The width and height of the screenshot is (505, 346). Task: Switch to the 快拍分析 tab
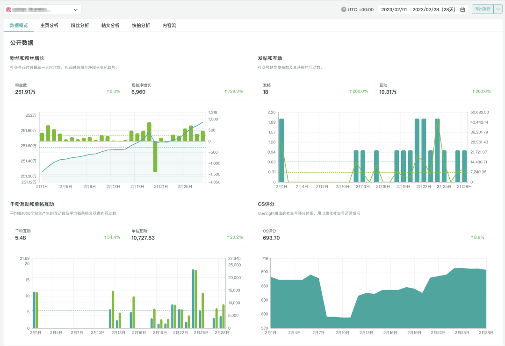click(141, 25)
